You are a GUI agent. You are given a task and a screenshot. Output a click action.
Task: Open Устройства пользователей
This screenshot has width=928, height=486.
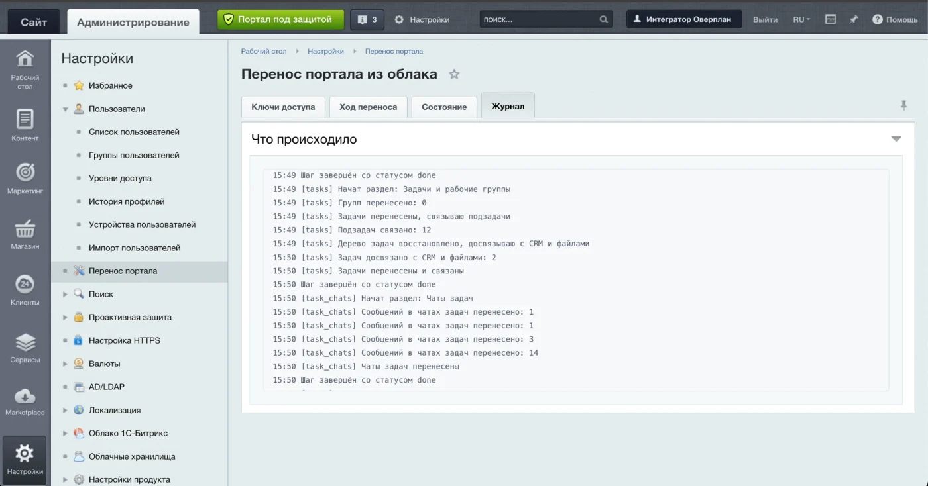[142, 224]
